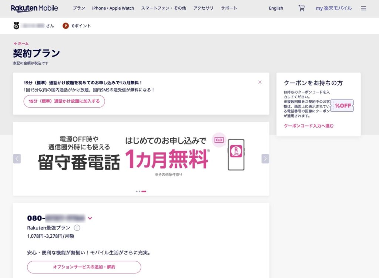Open the iPhone・Apple Watch menu
Screen dimensions: 379x278
(113, 8)
